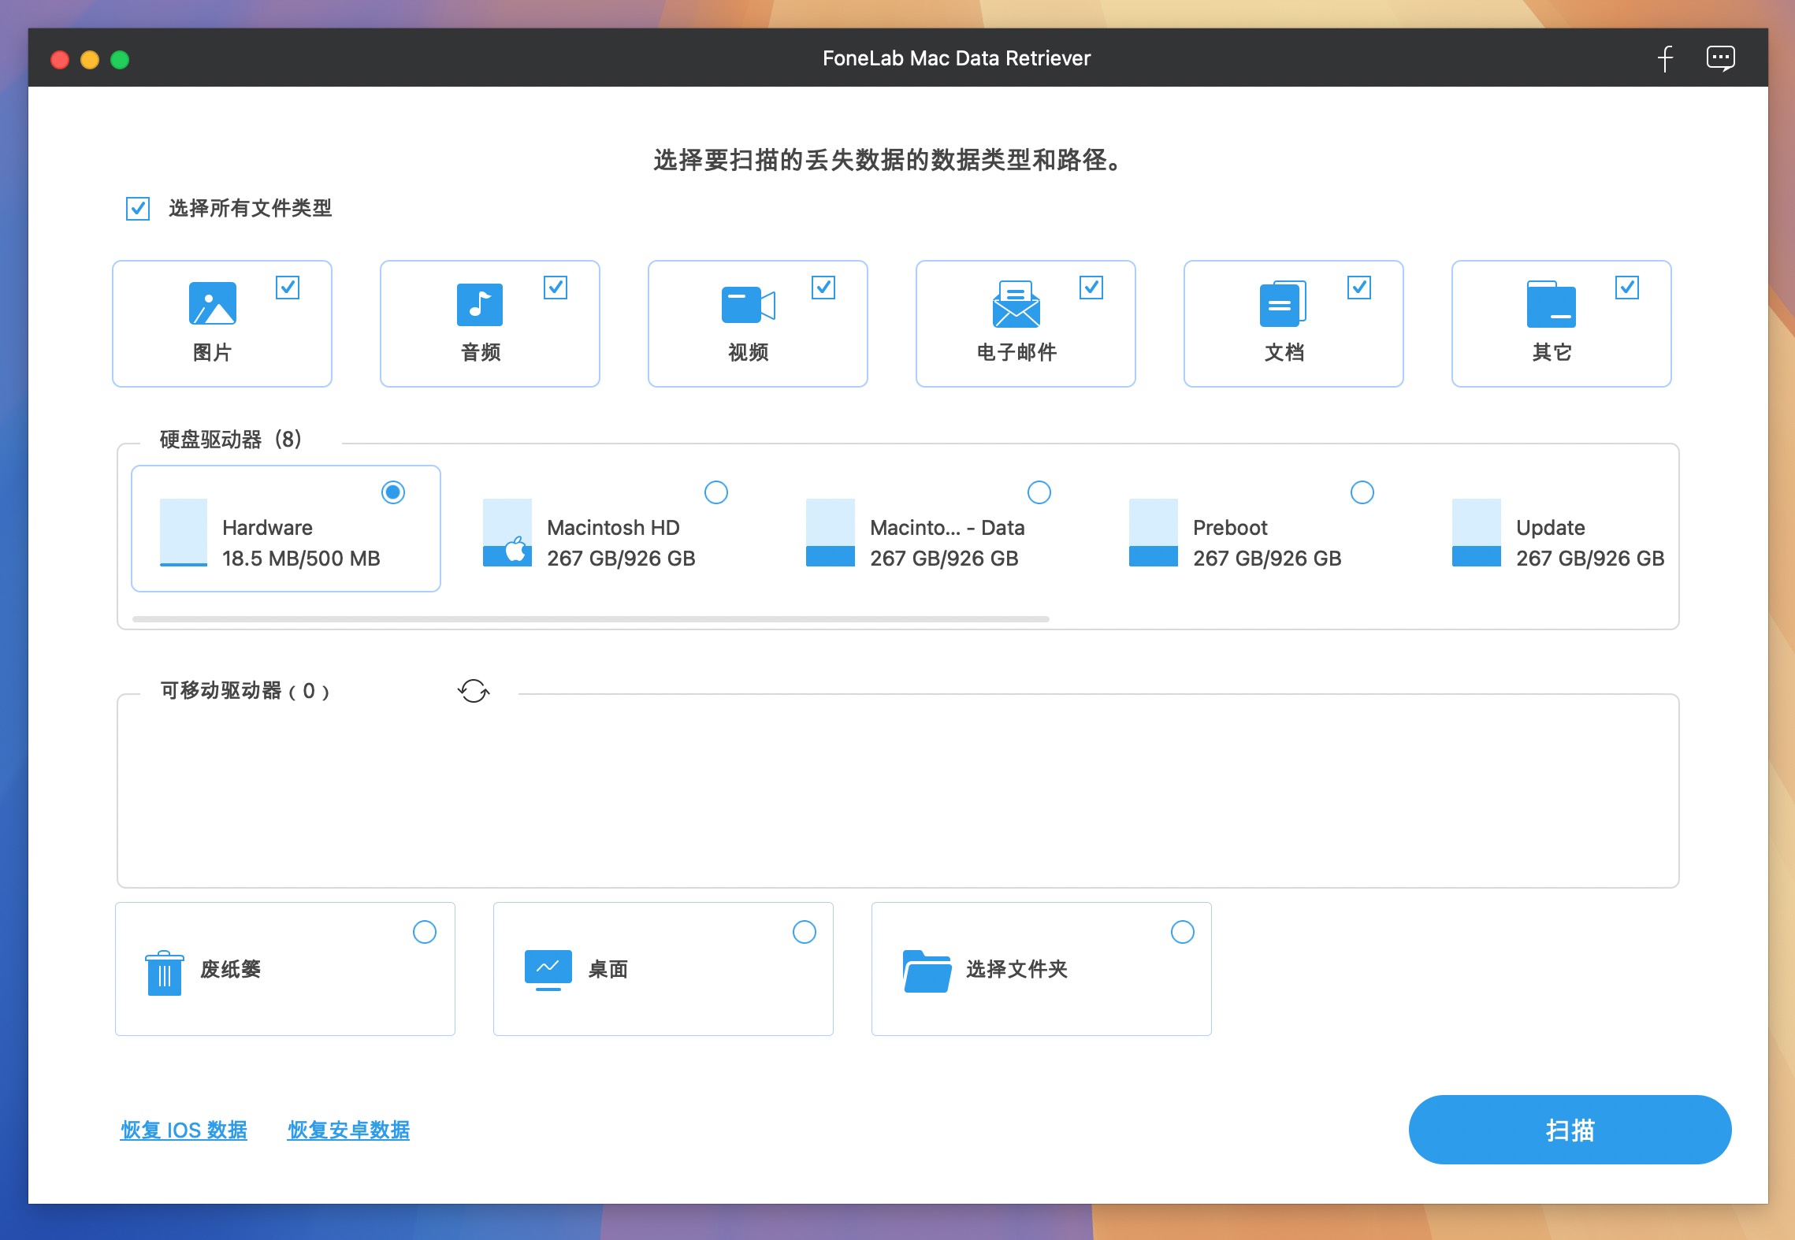Screen dimensions: 1795x1240
Task: Click the 选择所有文件类型 label
Action: 251,209
